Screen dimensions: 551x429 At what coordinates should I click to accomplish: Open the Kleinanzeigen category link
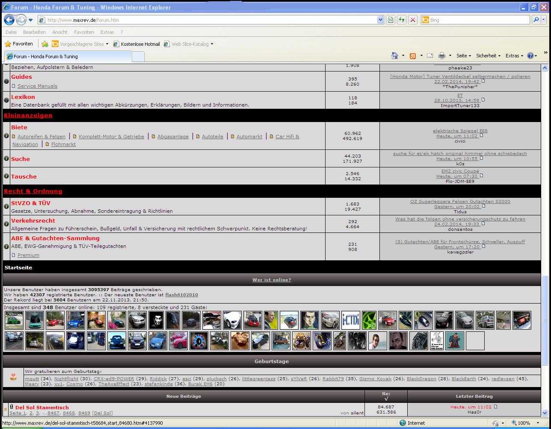[x=28, y=115]
